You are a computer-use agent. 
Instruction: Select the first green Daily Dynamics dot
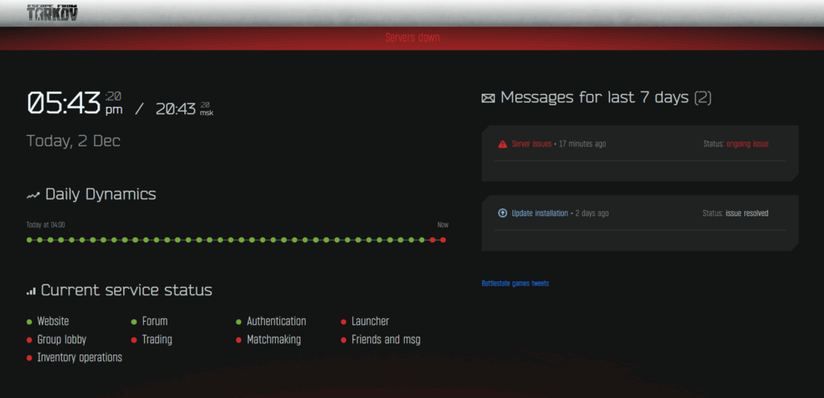[30, 240]
